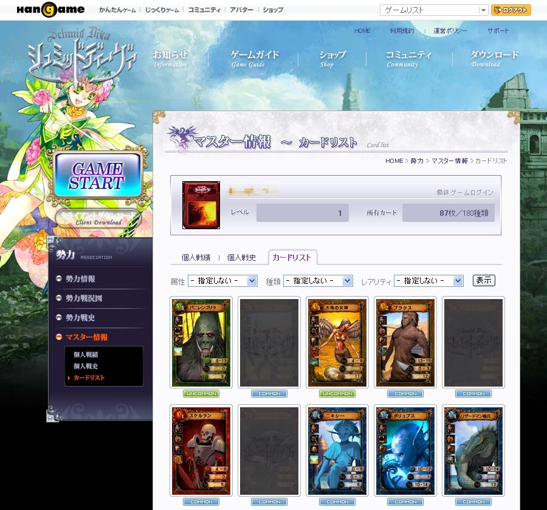Open ショップ Shop banner menu
The image size is (547, 510).
[x=333, y=58]
